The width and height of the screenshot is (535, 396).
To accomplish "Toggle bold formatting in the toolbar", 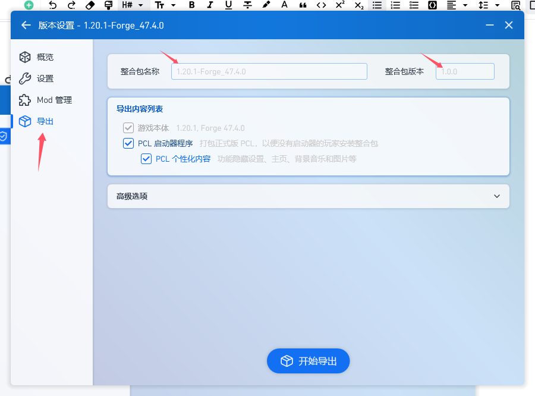I will [191, 5].
